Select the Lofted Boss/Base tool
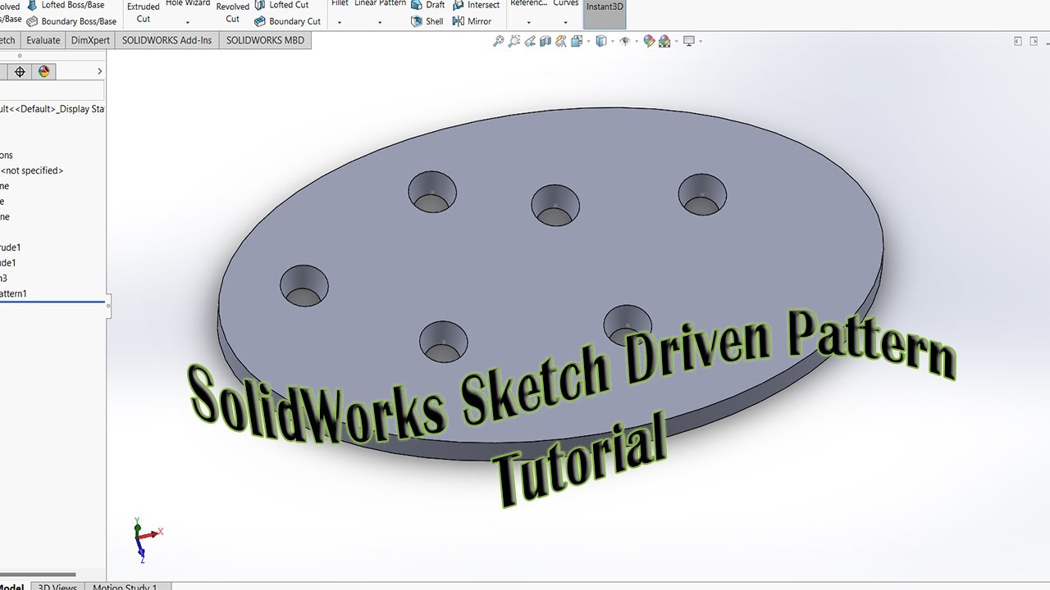 pyautogui.click(x=66, y=5)
